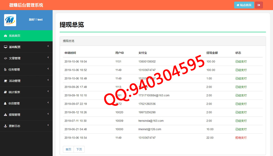Click the user icon for 会员管理
273x156 pixels.
(5, 103)
